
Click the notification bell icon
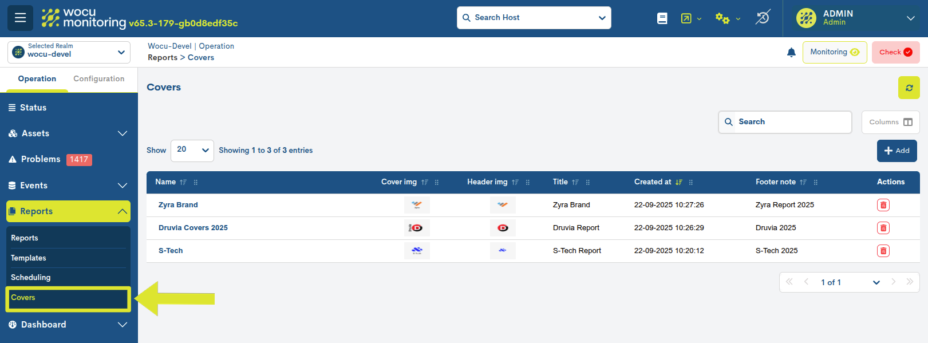pyautogui.click(x=791, y=53)
